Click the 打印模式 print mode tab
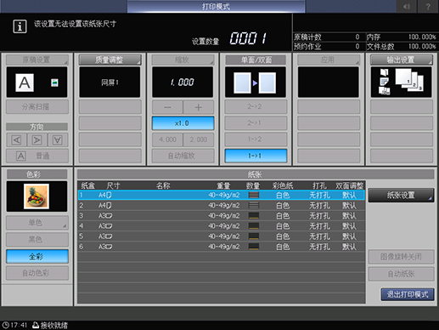Viewport: 439px width, 330px height. 217,6
